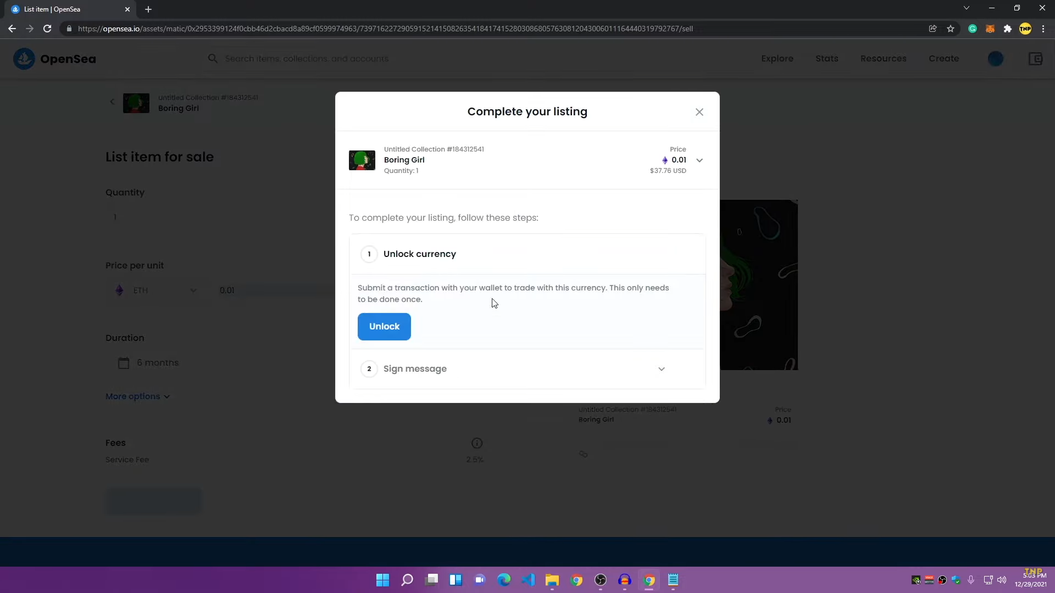This screenshot has width=1055, height=593.
Task: Open Visual Studio Code from taskbar
Action: pyautogui.click(x=528, y=580)
